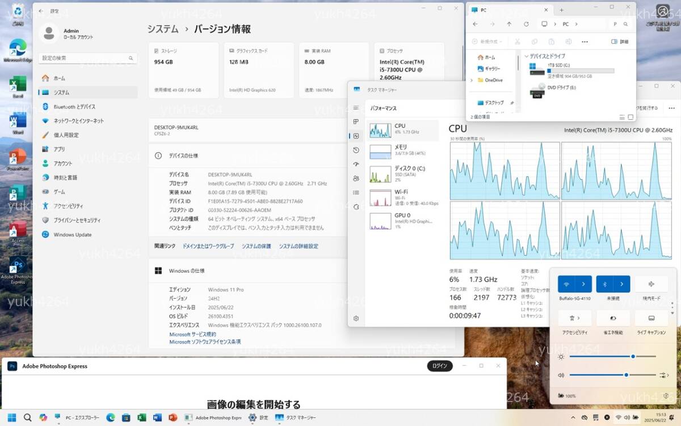Select ネットワークとインターネット in Settings sidebar
The height and width of the screenshot is (426, 681).
coord(78,121)
